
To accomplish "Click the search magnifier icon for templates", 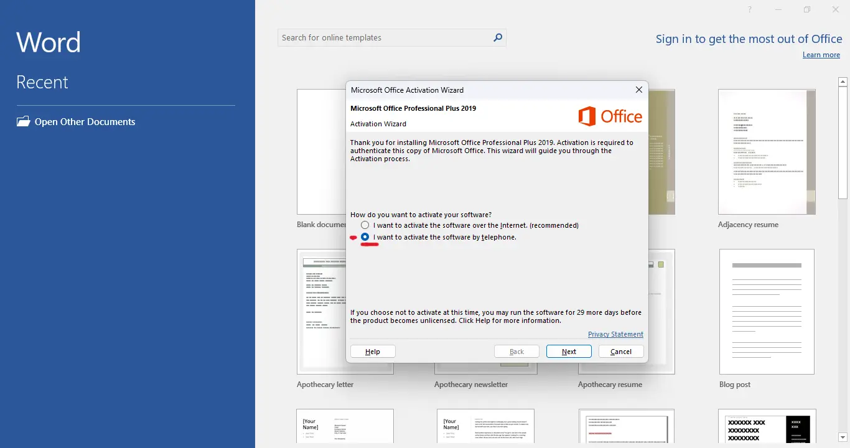I will (497, 37).
